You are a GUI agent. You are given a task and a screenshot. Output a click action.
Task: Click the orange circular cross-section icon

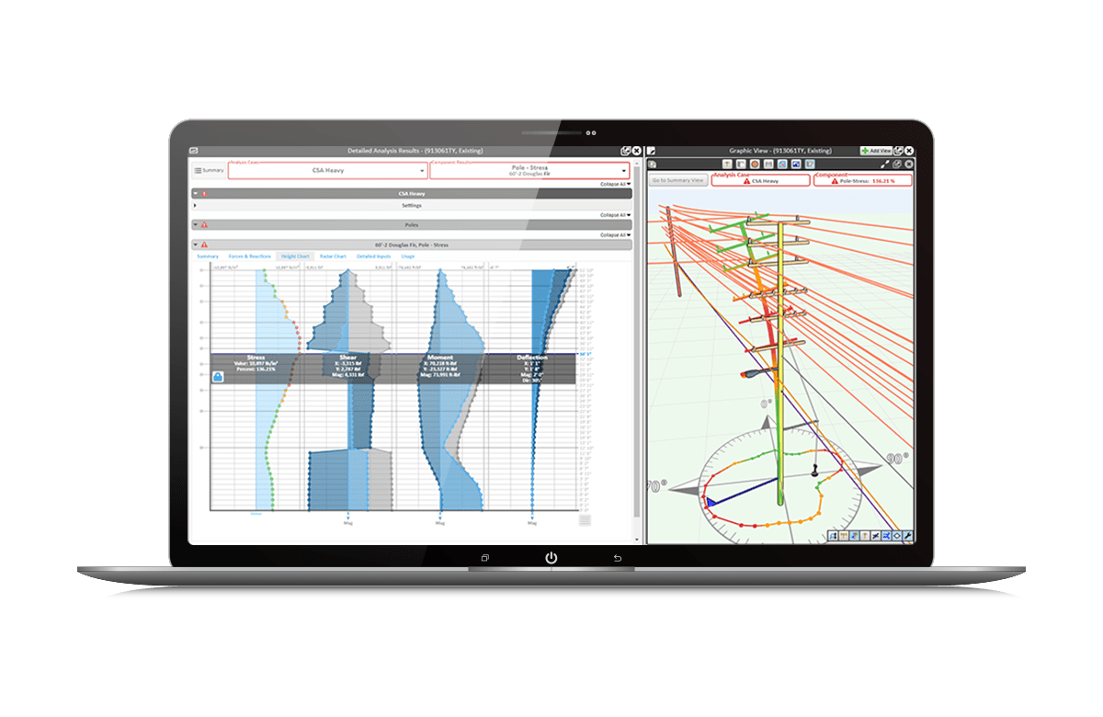click(754, 164)
